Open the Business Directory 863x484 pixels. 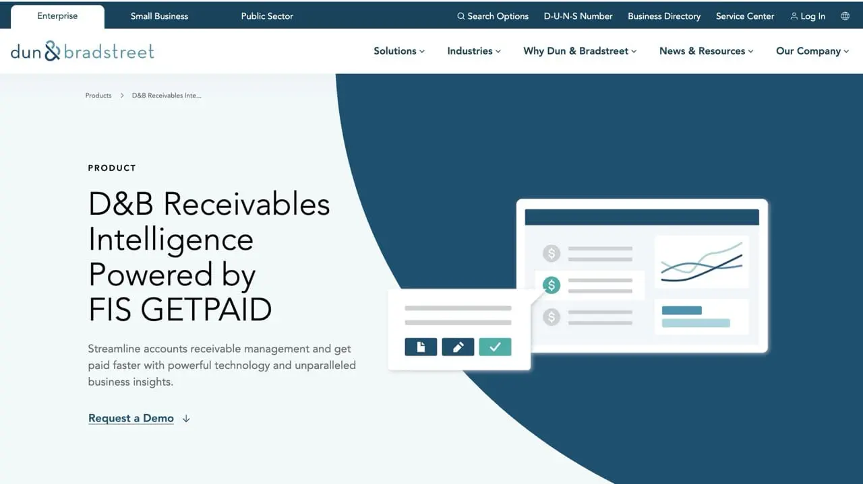[664, 15]
